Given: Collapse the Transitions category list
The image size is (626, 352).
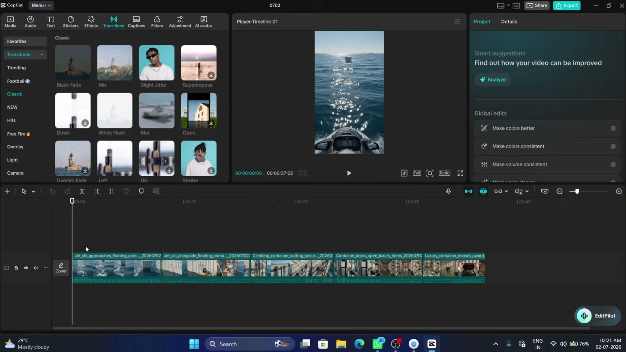Looking at the screenshot, I should pos(42,55).
